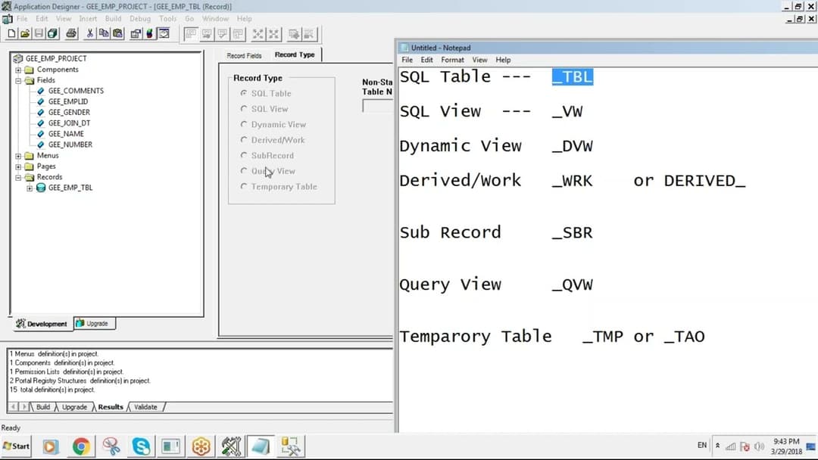This screenshot has width=818, height=460.
Task: Select the GEE_JOIN_DT field in tree
Action: (69, 123)
